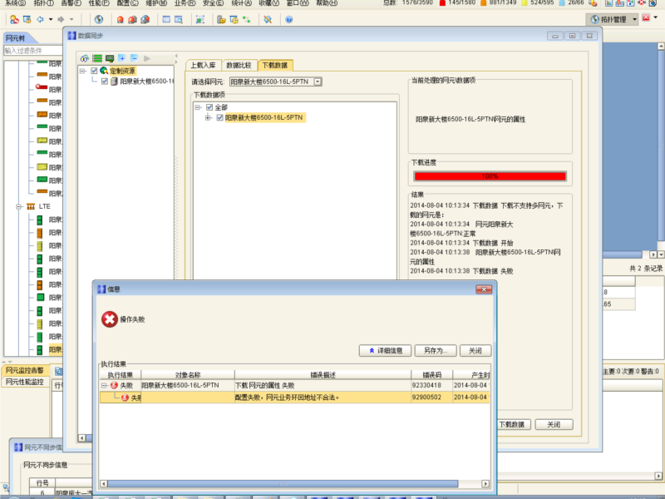The image size is (665, 499).
Task: Click the 输入过滤条件 filter input field
Action: click(33, 49)
